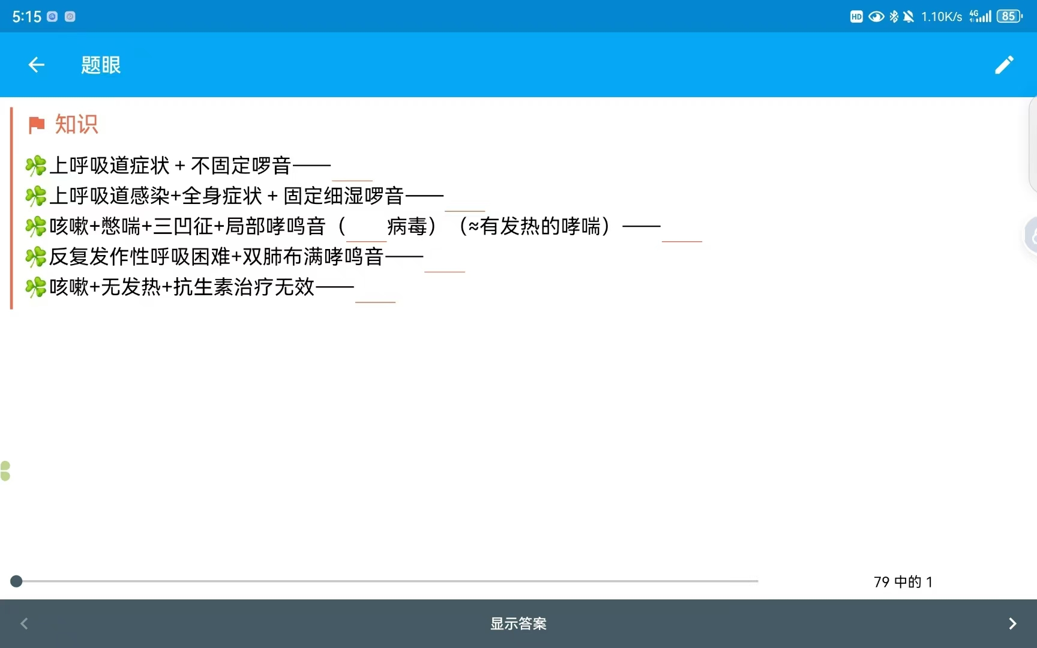
Task: Tap the blank after 不固定啰音
Action: (x=352, y=173)
